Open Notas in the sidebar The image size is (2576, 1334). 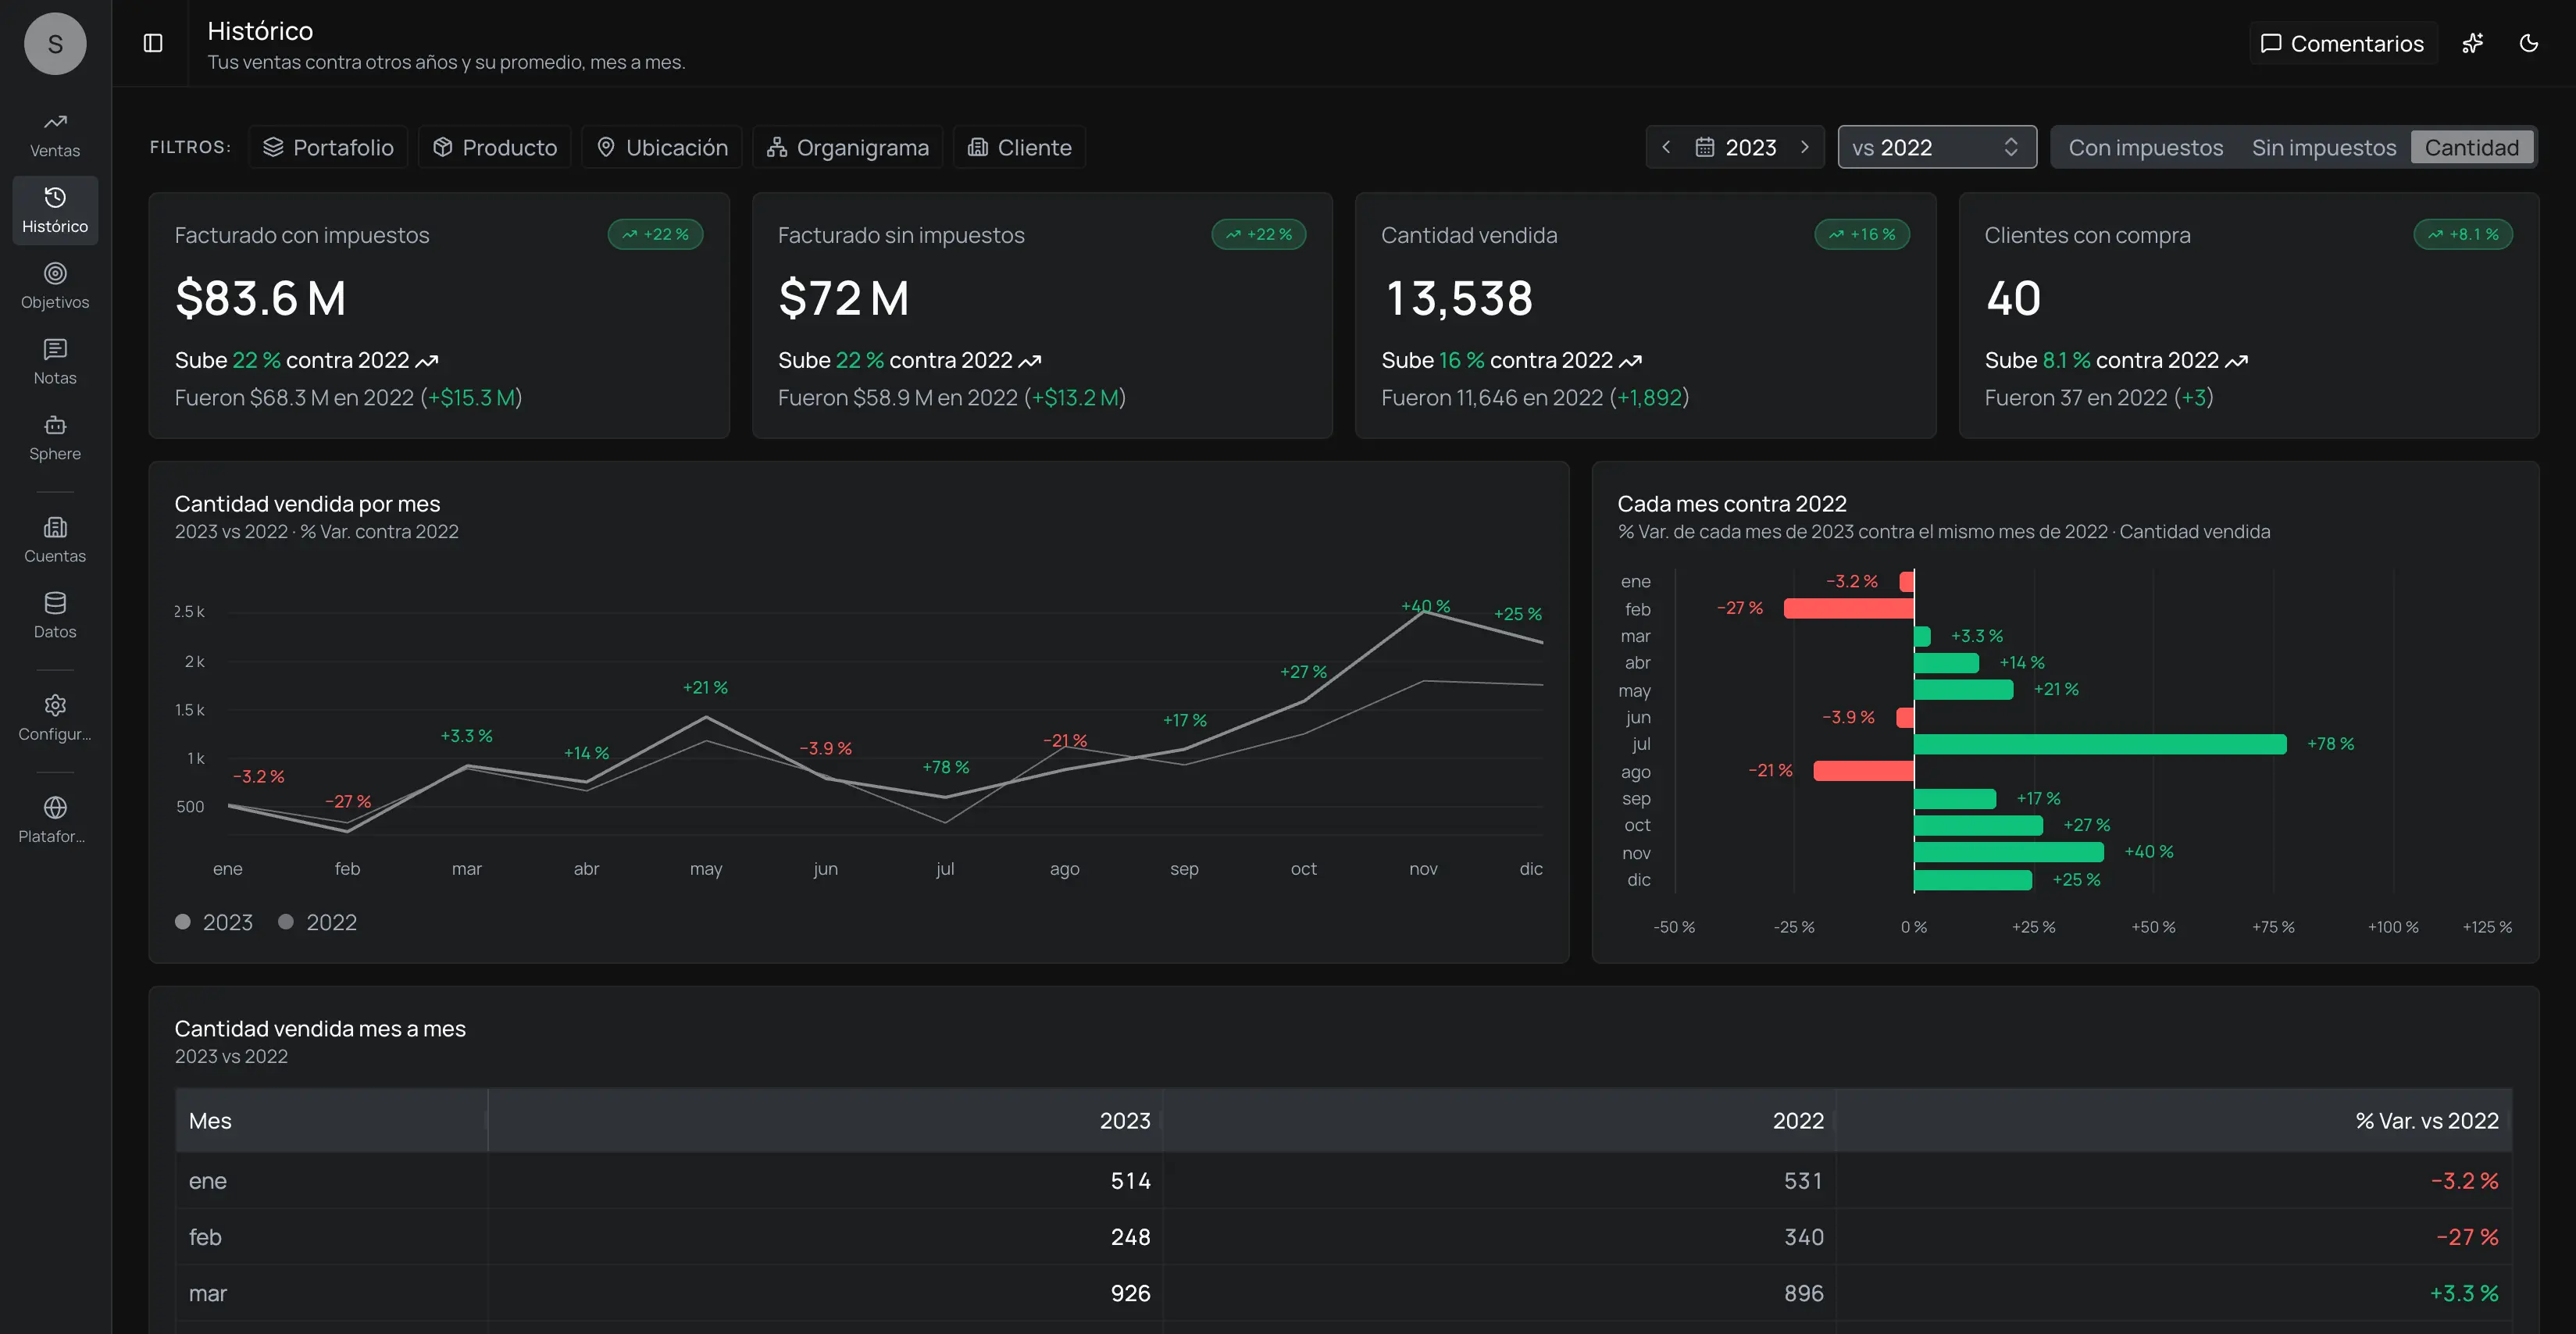click(x=55, y=362)
